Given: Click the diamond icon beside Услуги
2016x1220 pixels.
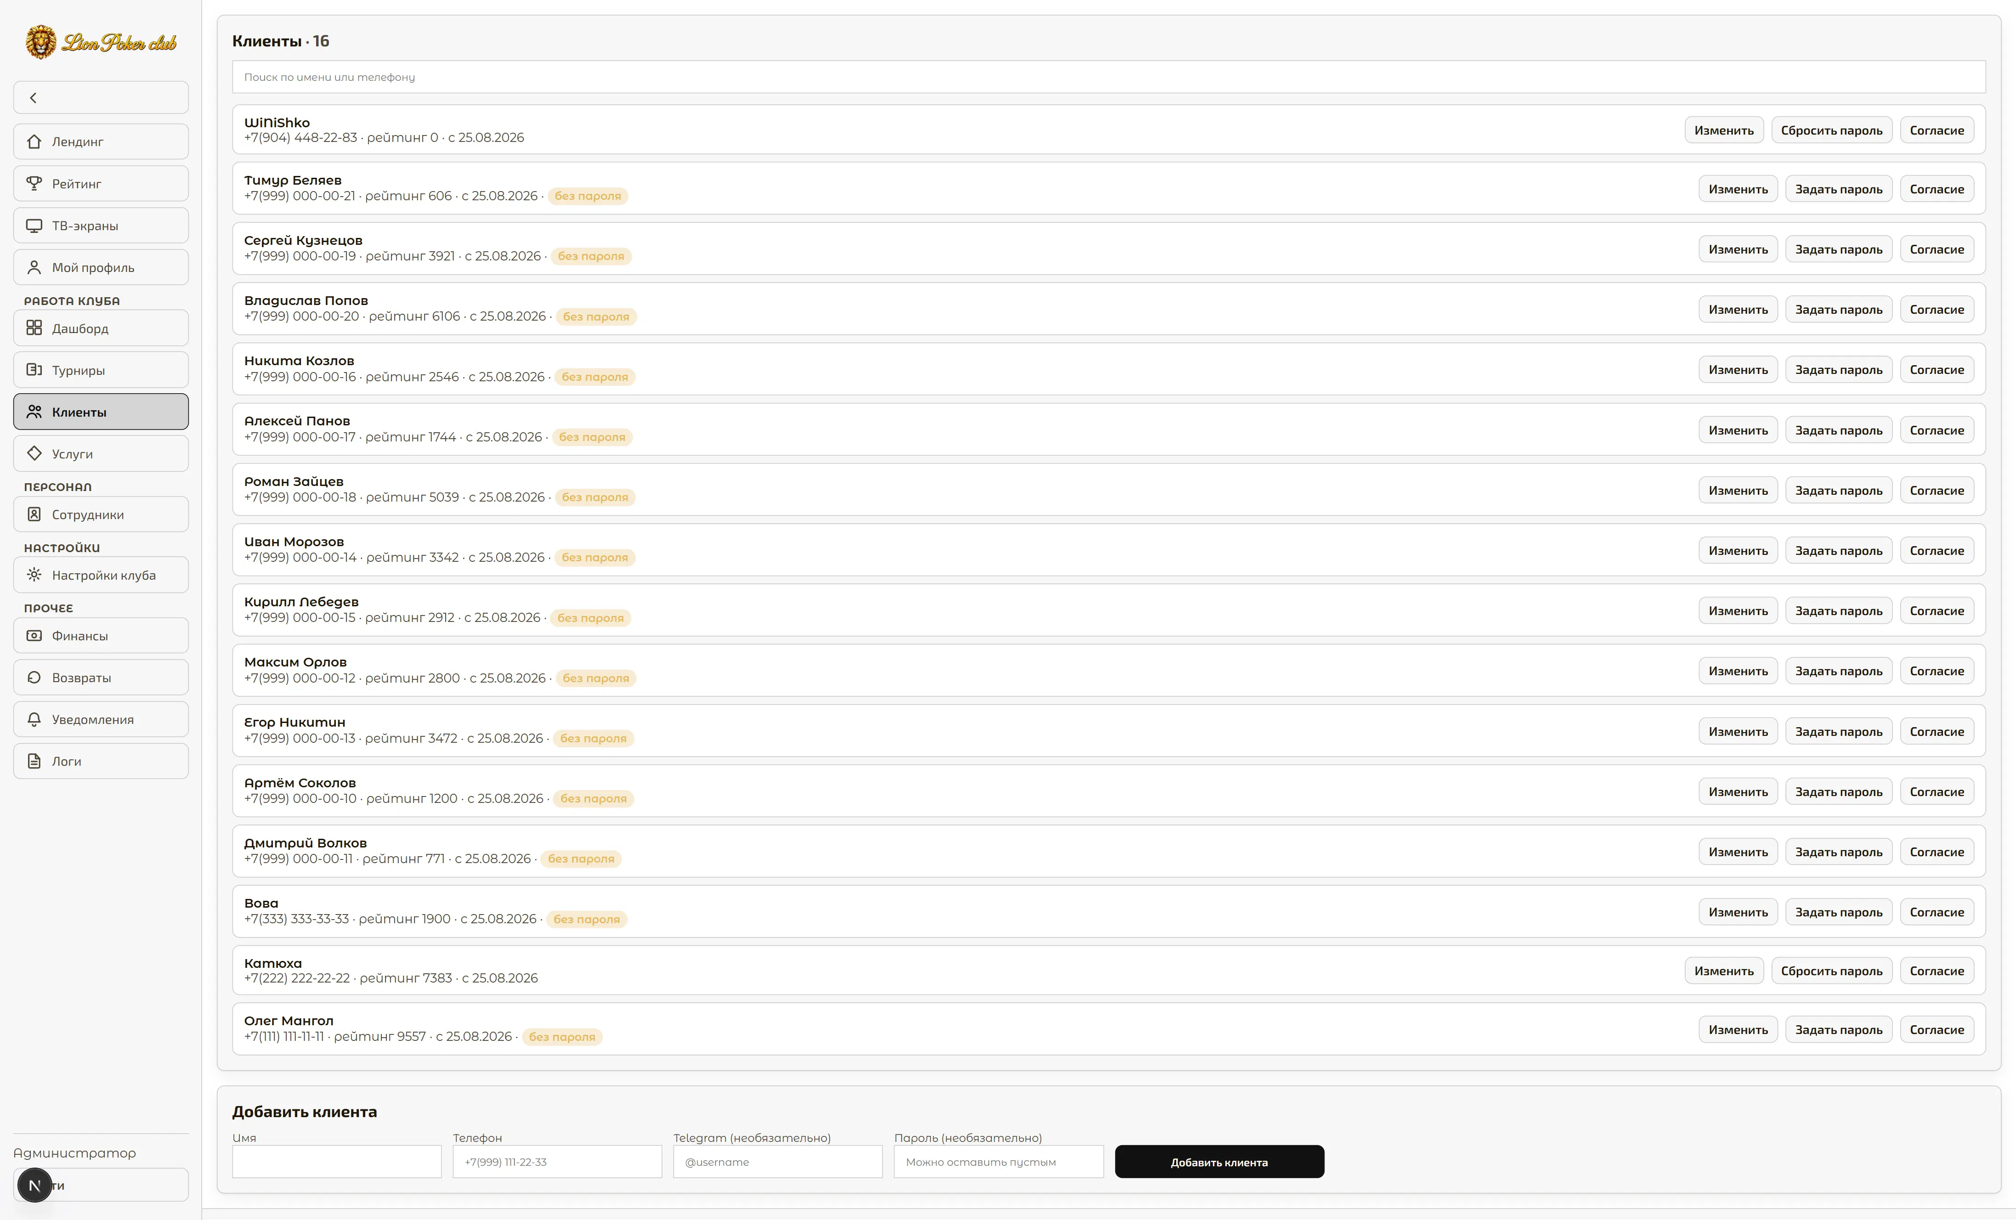Looking at the screenshot, I should (34, 453).
